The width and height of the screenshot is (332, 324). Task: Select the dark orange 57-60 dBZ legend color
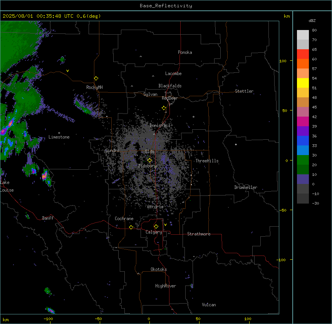(303, 63)
